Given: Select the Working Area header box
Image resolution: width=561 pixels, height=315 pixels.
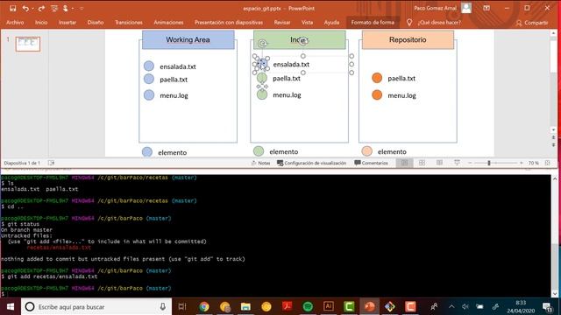Looking at the screenshot, I should pos(188,39).
